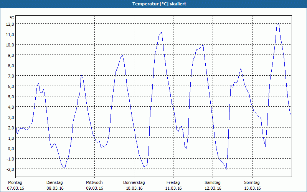This screenshot has height=192, width=307.
Task: Select the Montag day label
Action: [15, 182]
